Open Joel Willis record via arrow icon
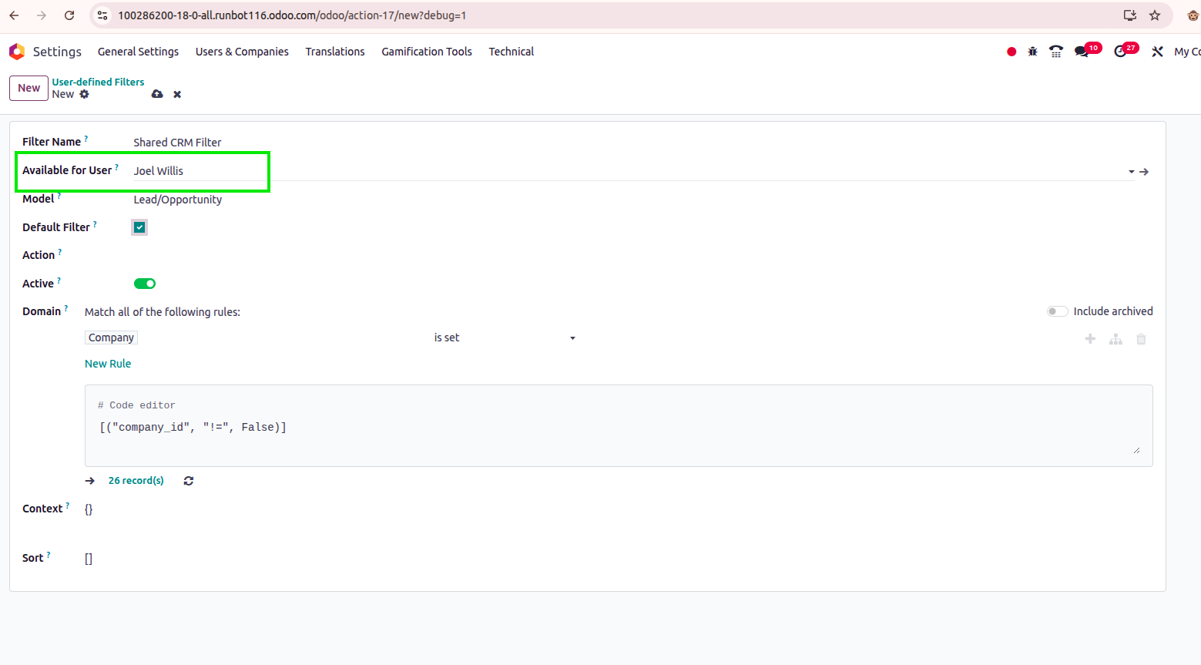This screenshot has width=1201, height=665. tap(1144, 172)
